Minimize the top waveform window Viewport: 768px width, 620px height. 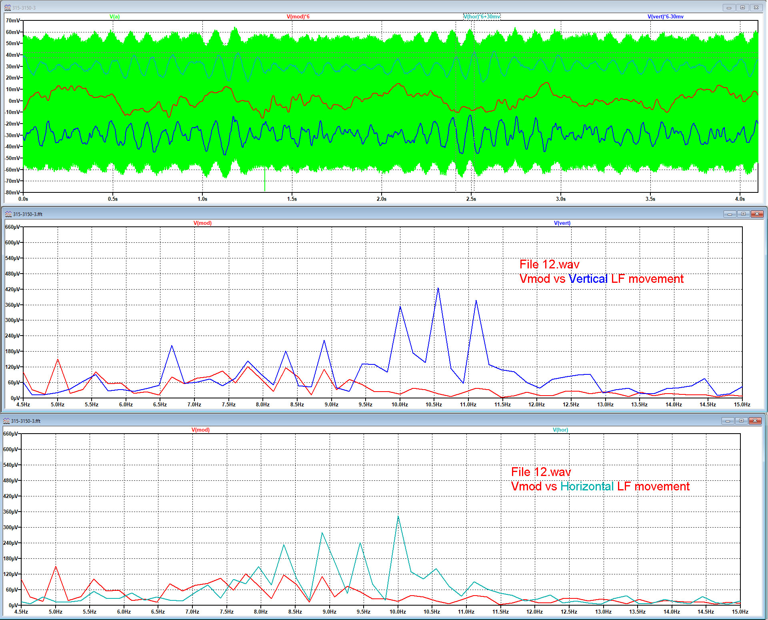click(x=729, y=8)
